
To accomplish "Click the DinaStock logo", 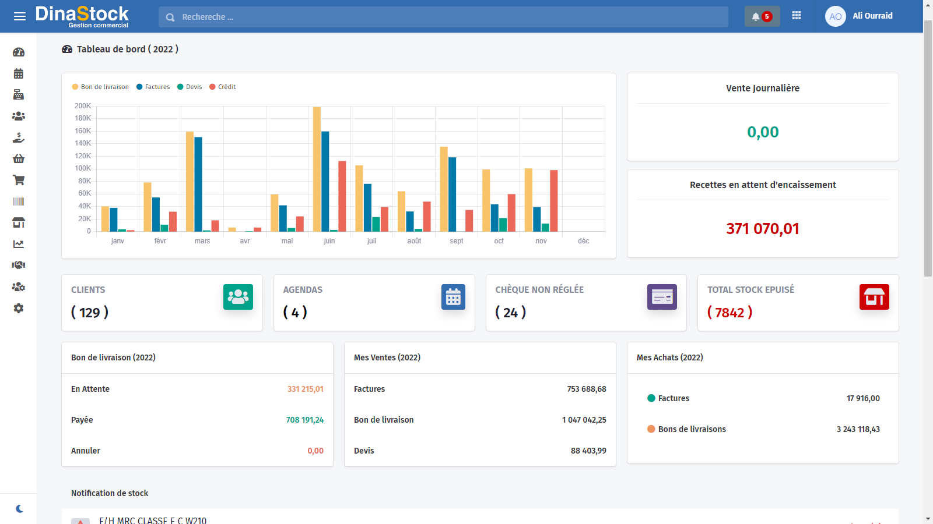I will point(82,16).
